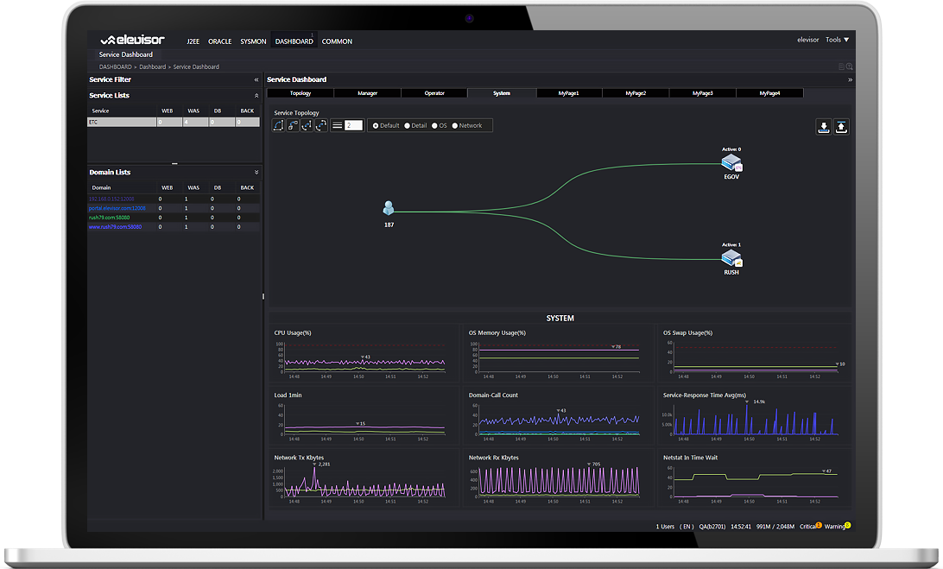The width and height of the screenshot is (943, 569).
Task: Click the Service-Response Time Avg chart
Action: click(x=754, y=417)
